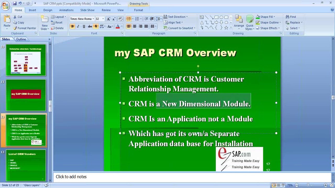335x188 pixels.
Task: Switch to Outline pane tab
Action: 21,39
